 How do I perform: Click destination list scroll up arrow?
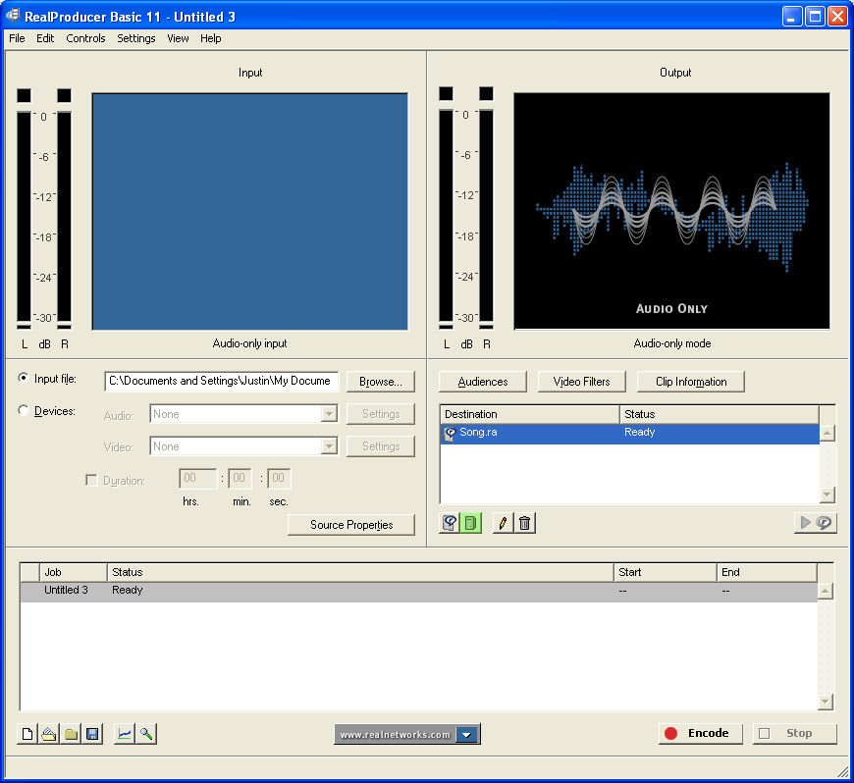[827, 434]
